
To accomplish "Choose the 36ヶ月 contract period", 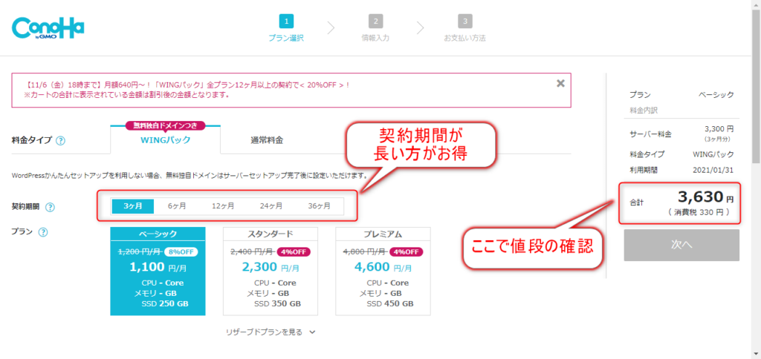I will [x=319, y=206].
